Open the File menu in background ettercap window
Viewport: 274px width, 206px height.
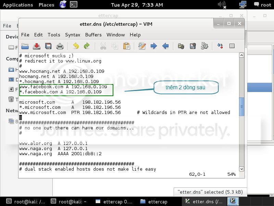(7, 26)
